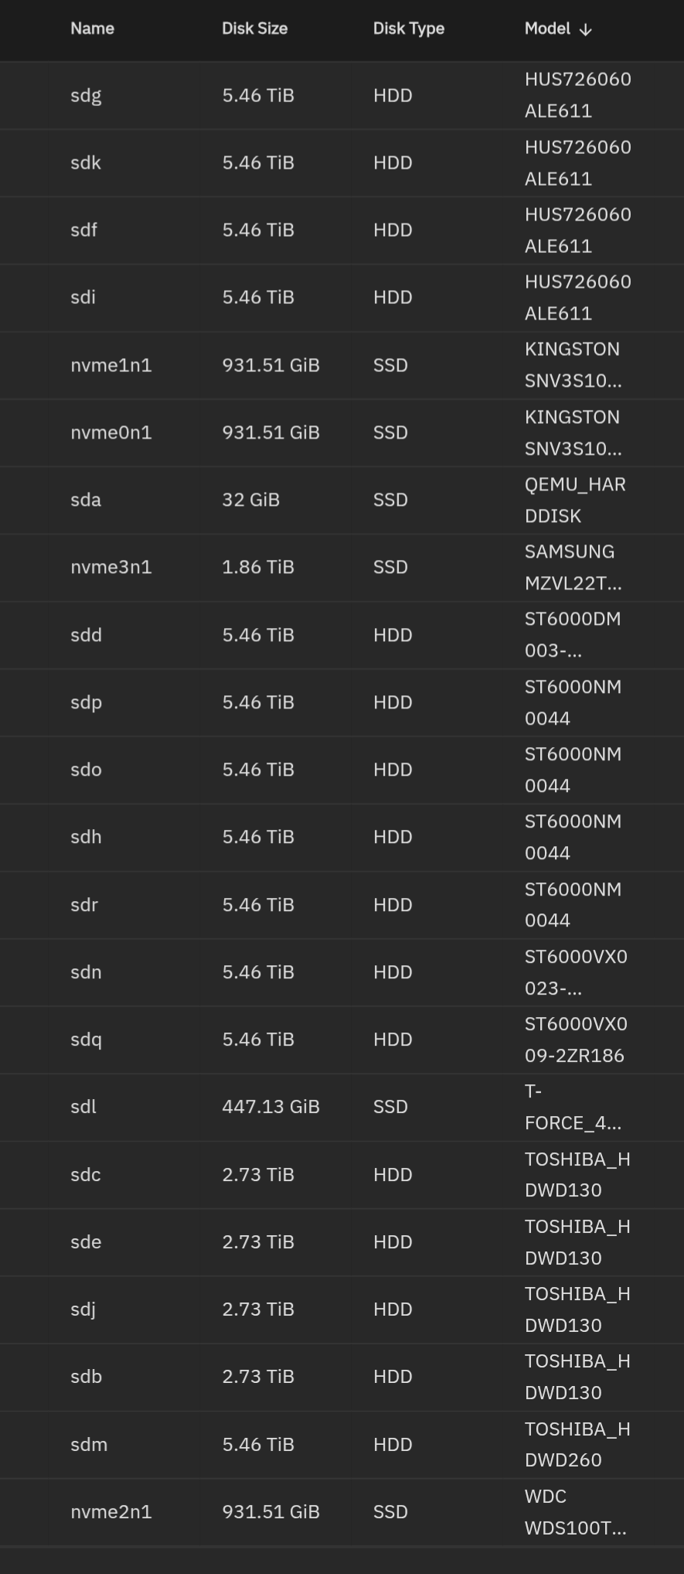Select the TOSHIBA_HDWD260 model cell

click(577, 1444)
